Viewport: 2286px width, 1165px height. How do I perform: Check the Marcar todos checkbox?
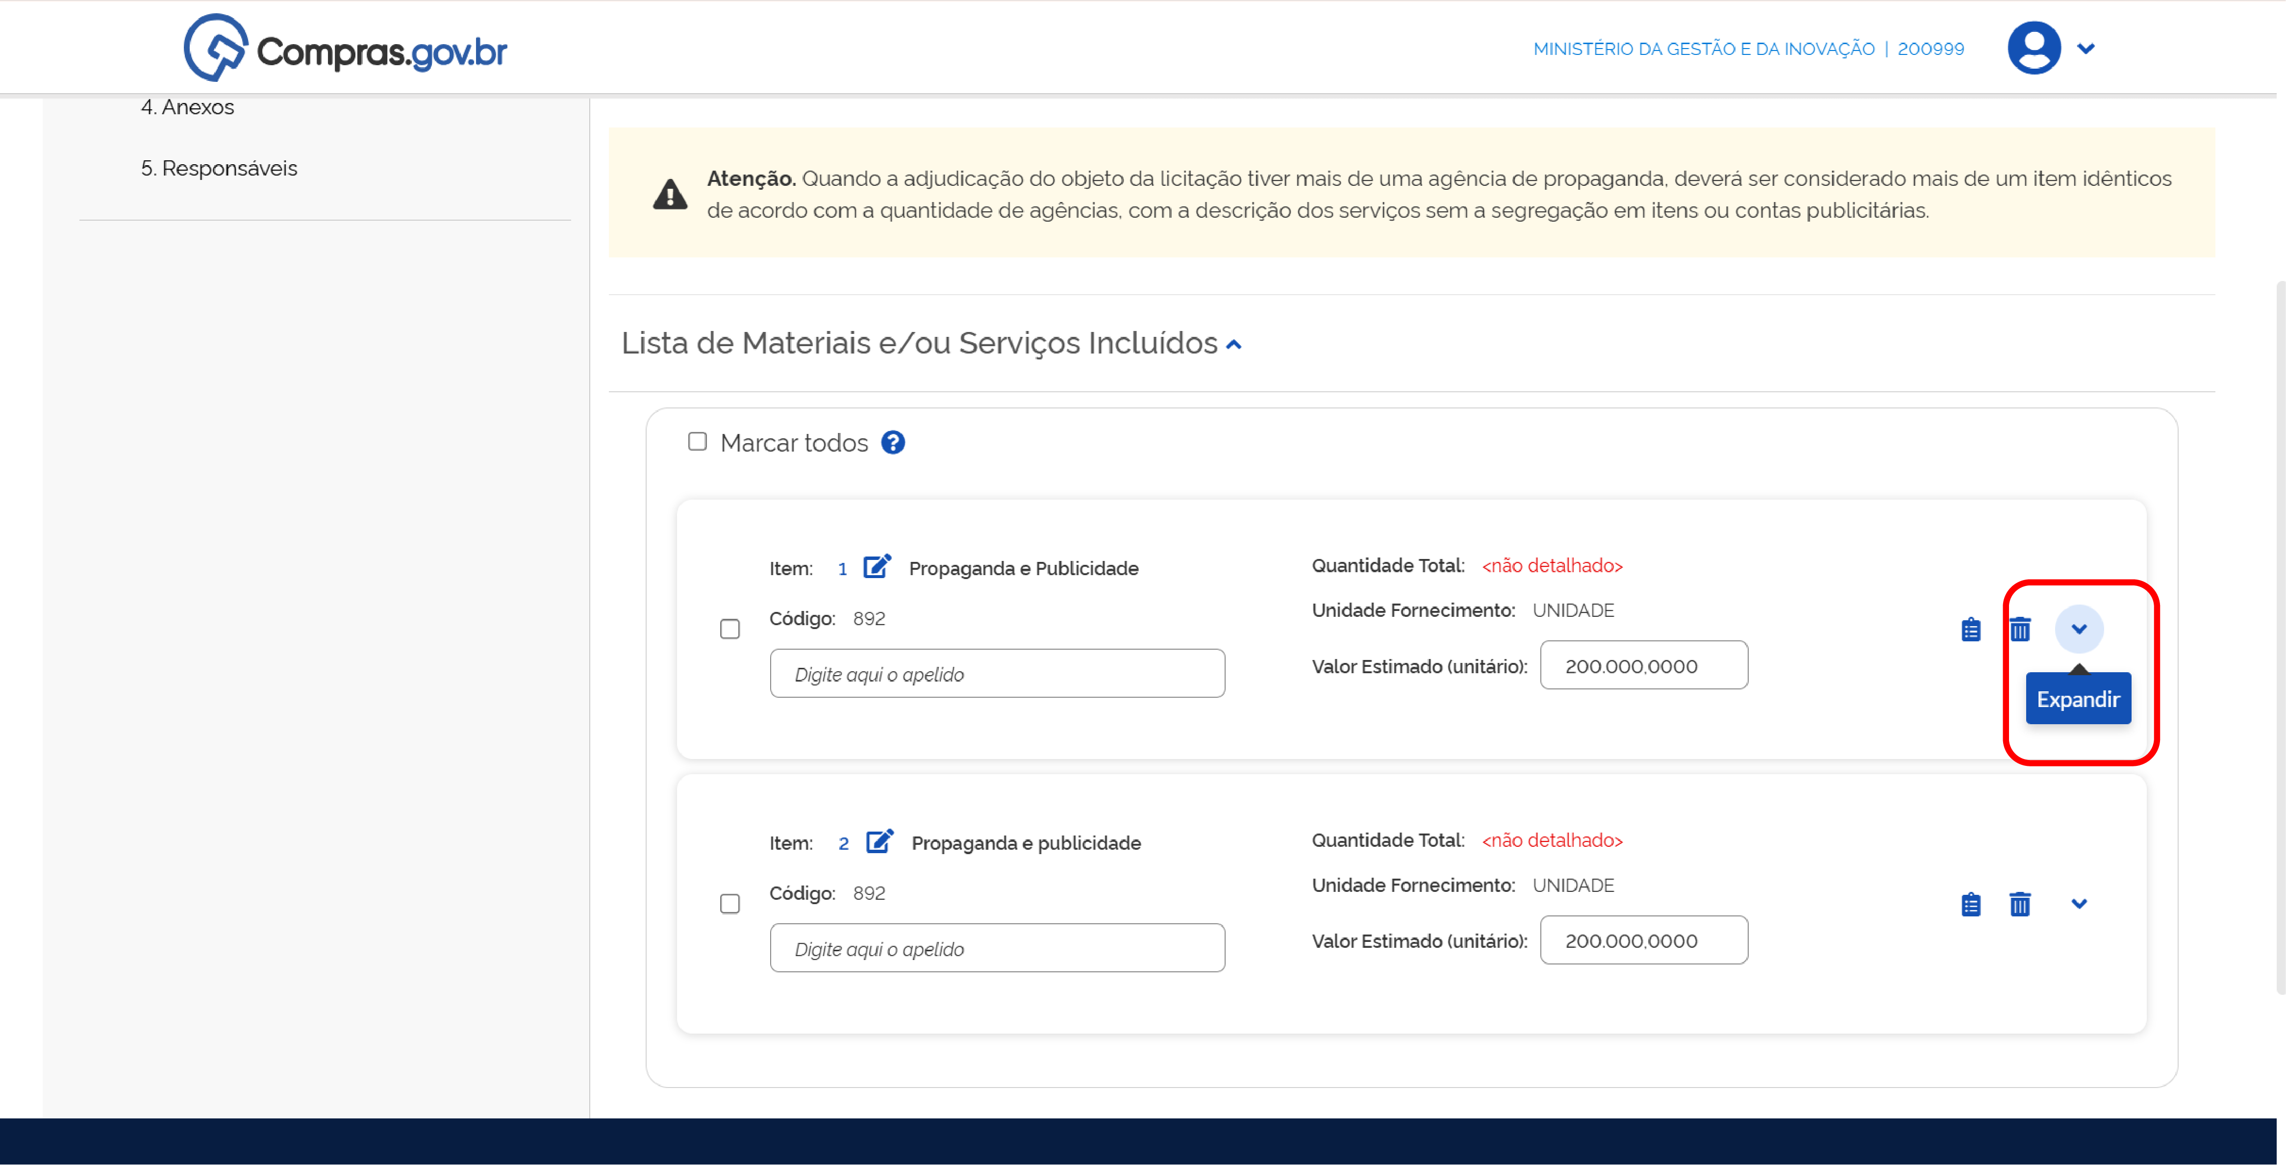[698, 441]
